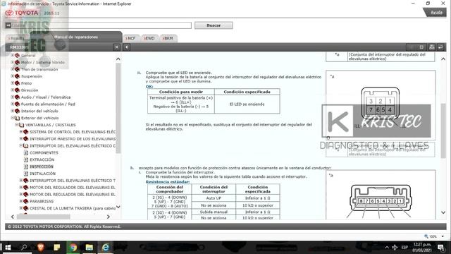The width and height of the screenshot is (451, 254).
Task: Click the Buscar search button
Action: [x=214, y=25]
